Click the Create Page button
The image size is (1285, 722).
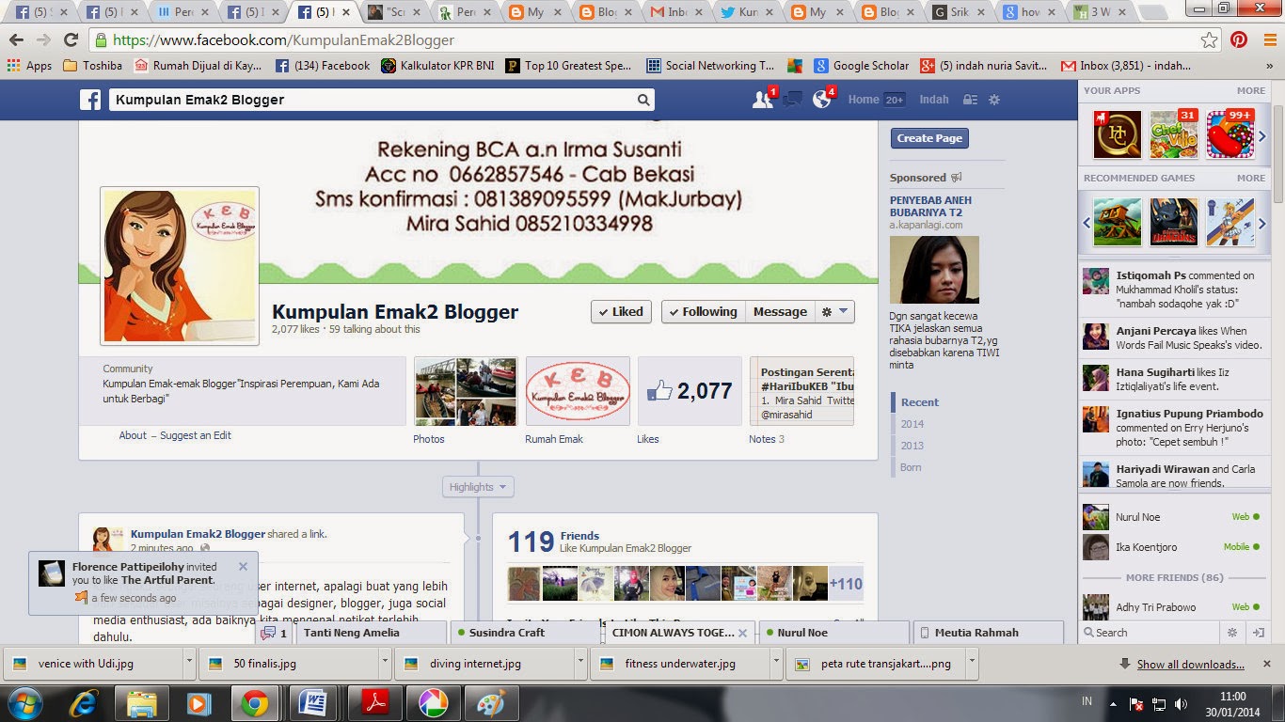(x=929, y=138)
